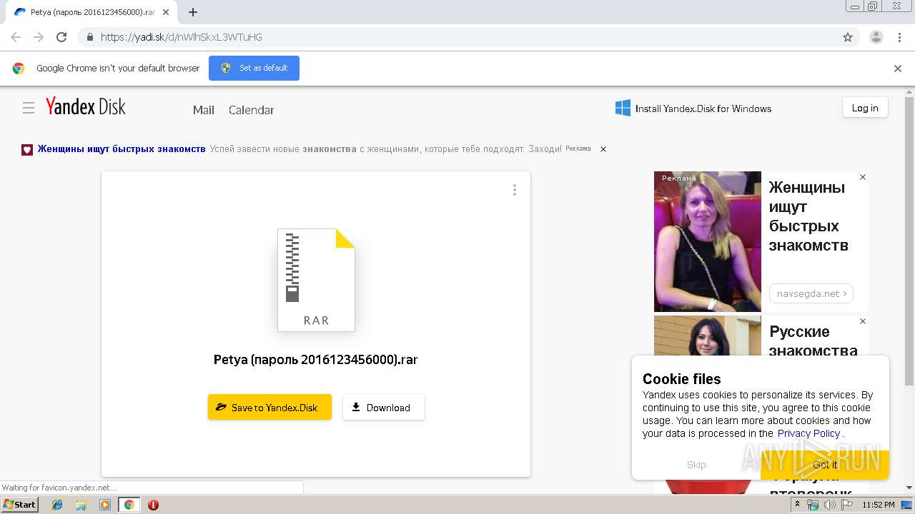The width and height of the screenshot is (915, 514).
Task: Open the Privacy Policy link
Action: point(808,433)
